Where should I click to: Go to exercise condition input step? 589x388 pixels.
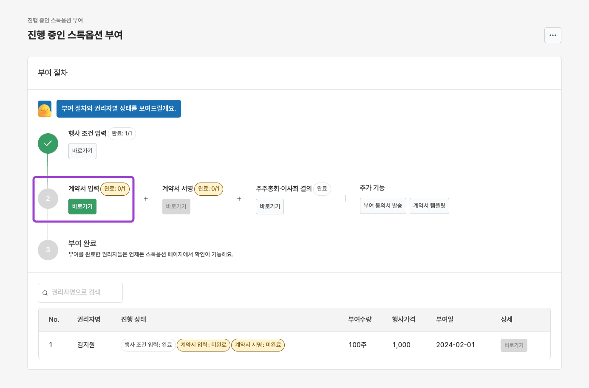(82, 151)
